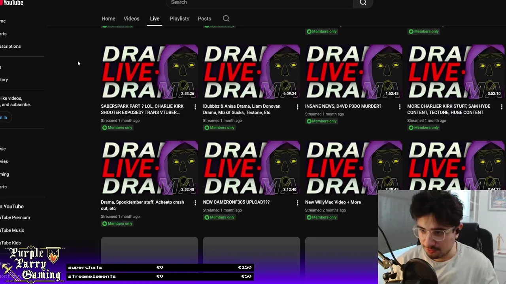Click Members only badge under MORE CHARLIER KIRK video
This screenshot has height=284, width=506.
pyautogui.click(x=423, y=127)
